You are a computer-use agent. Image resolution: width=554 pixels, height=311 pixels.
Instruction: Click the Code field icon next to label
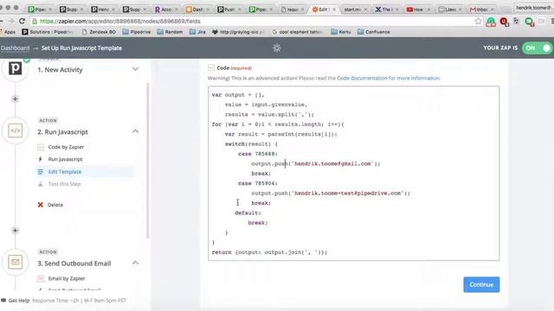click(x=211, y=67)
